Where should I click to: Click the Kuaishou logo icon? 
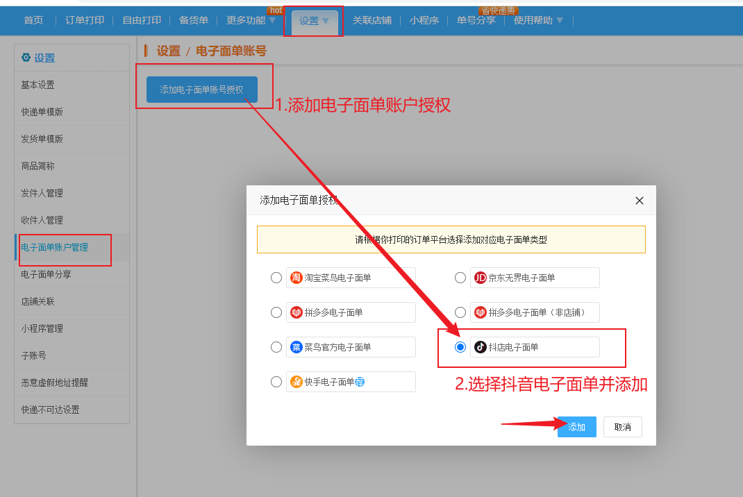pyautogui.click(x=296, y=382)
